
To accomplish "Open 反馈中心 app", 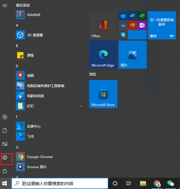I will coord(49,126).
